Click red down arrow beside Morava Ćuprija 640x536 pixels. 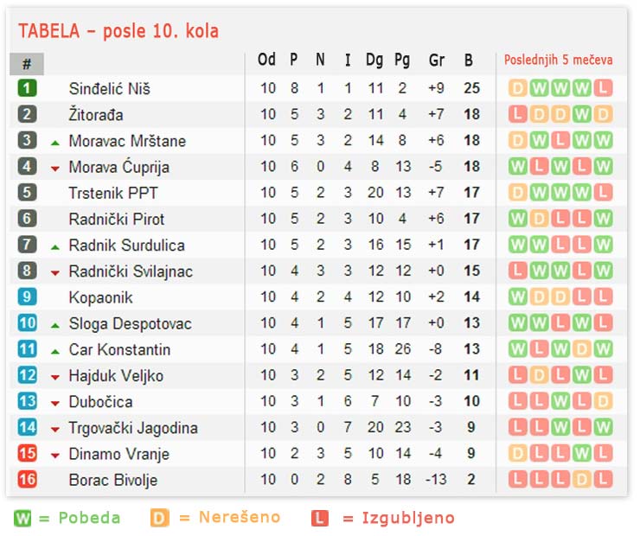55,168
